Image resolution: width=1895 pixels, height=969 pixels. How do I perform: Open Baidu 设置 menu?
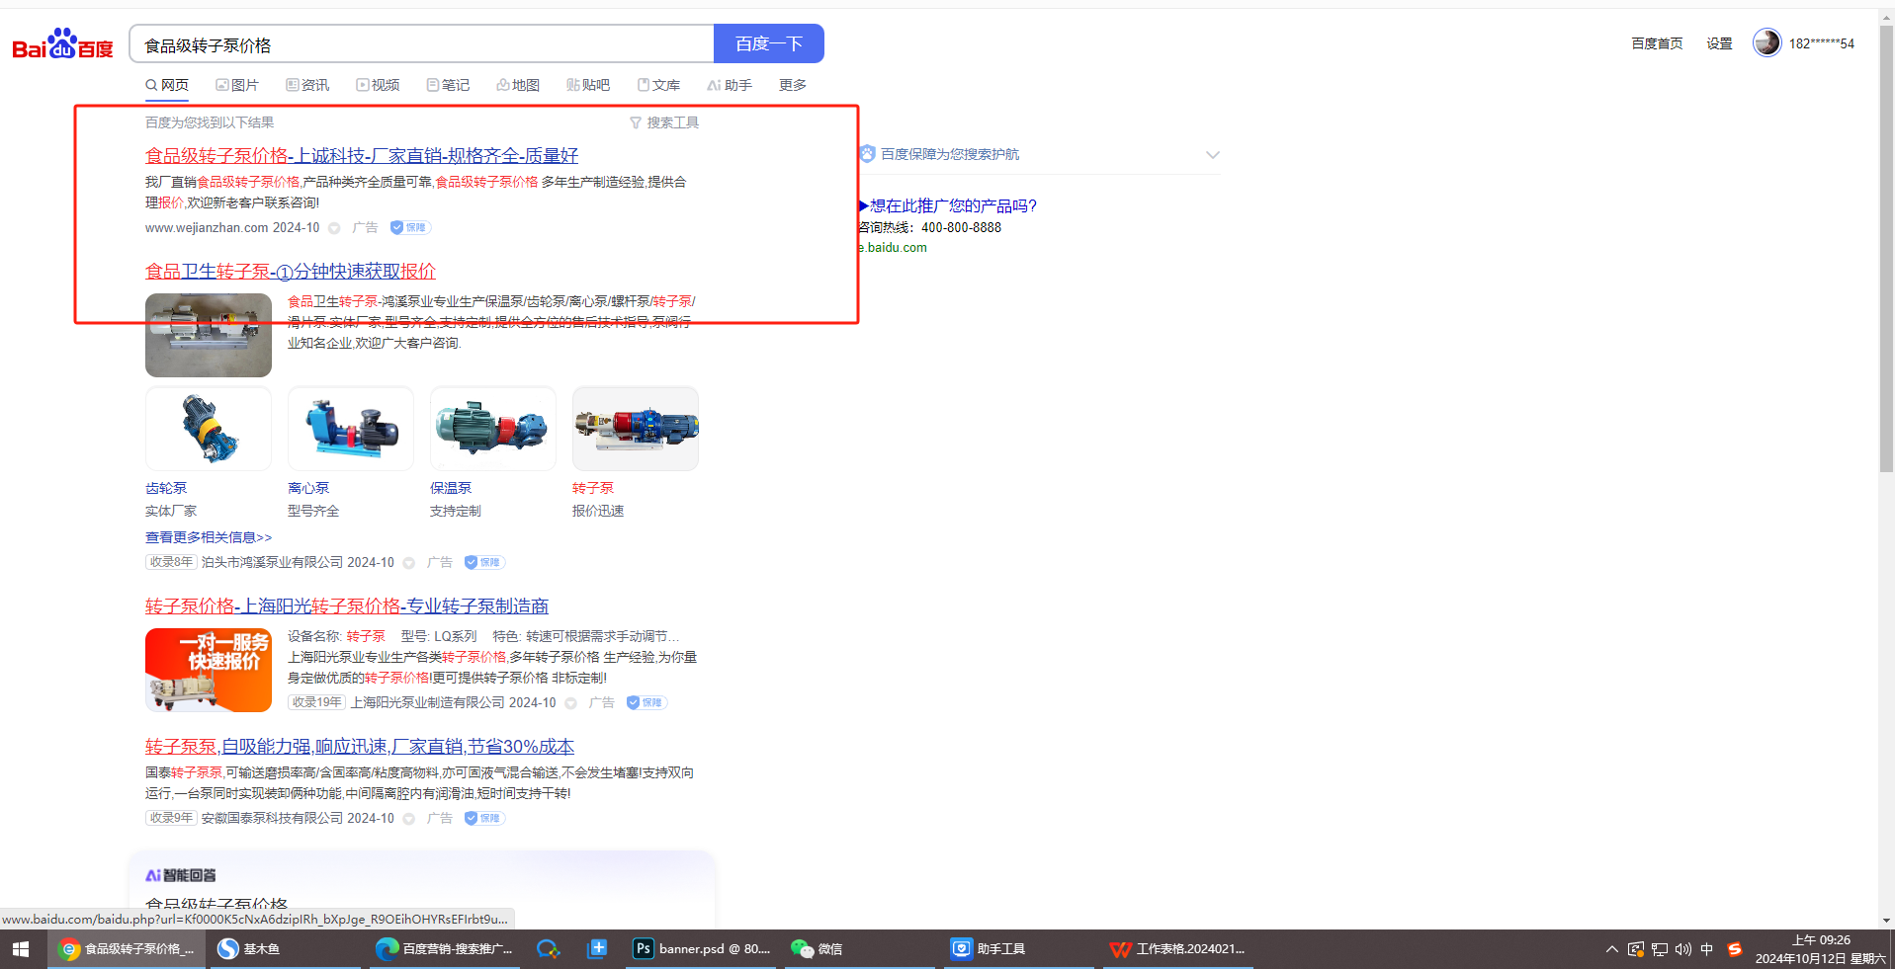(1719, 43)
